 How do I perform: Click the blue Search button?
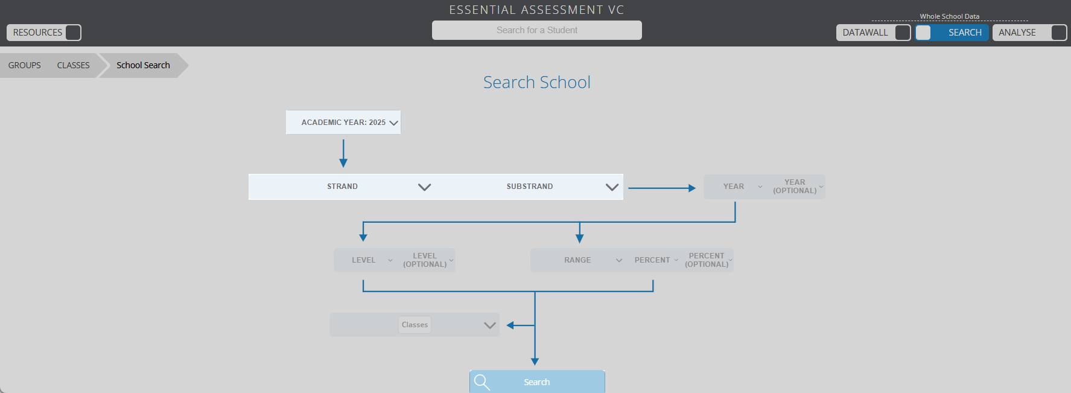(537, 382)
